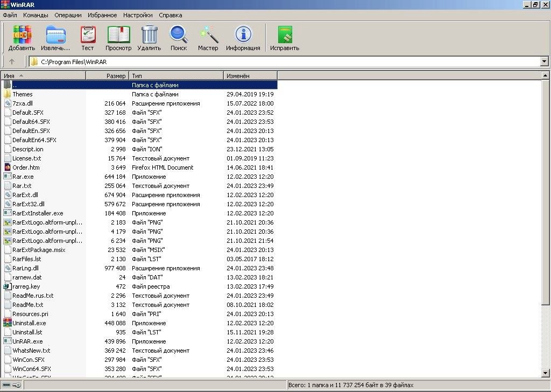Screen dimensions: 551x392
Task: Click the Исправить (Repair) icon
Action: click(285, 35)
